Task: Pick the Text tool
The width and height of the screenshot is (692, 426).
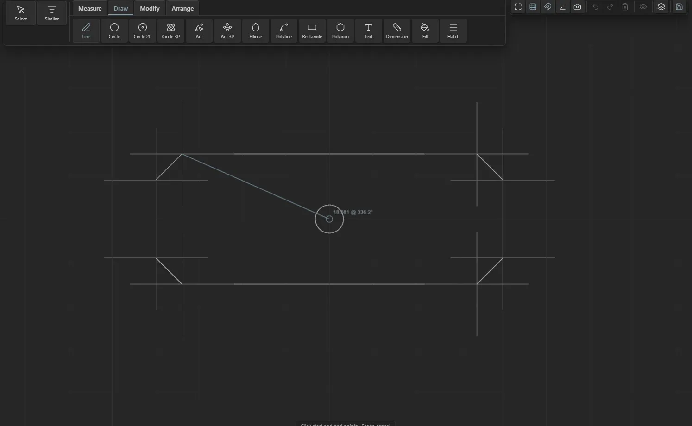Action: pyautogui.click(x=369, y=31)
